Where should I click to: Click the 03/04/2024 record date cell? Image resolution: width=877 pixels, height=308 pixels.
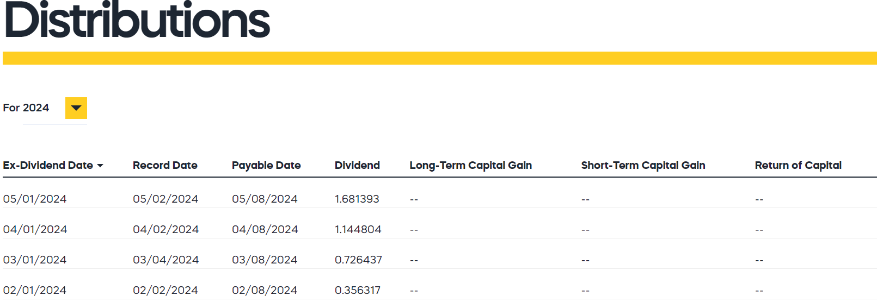[165, 260]
